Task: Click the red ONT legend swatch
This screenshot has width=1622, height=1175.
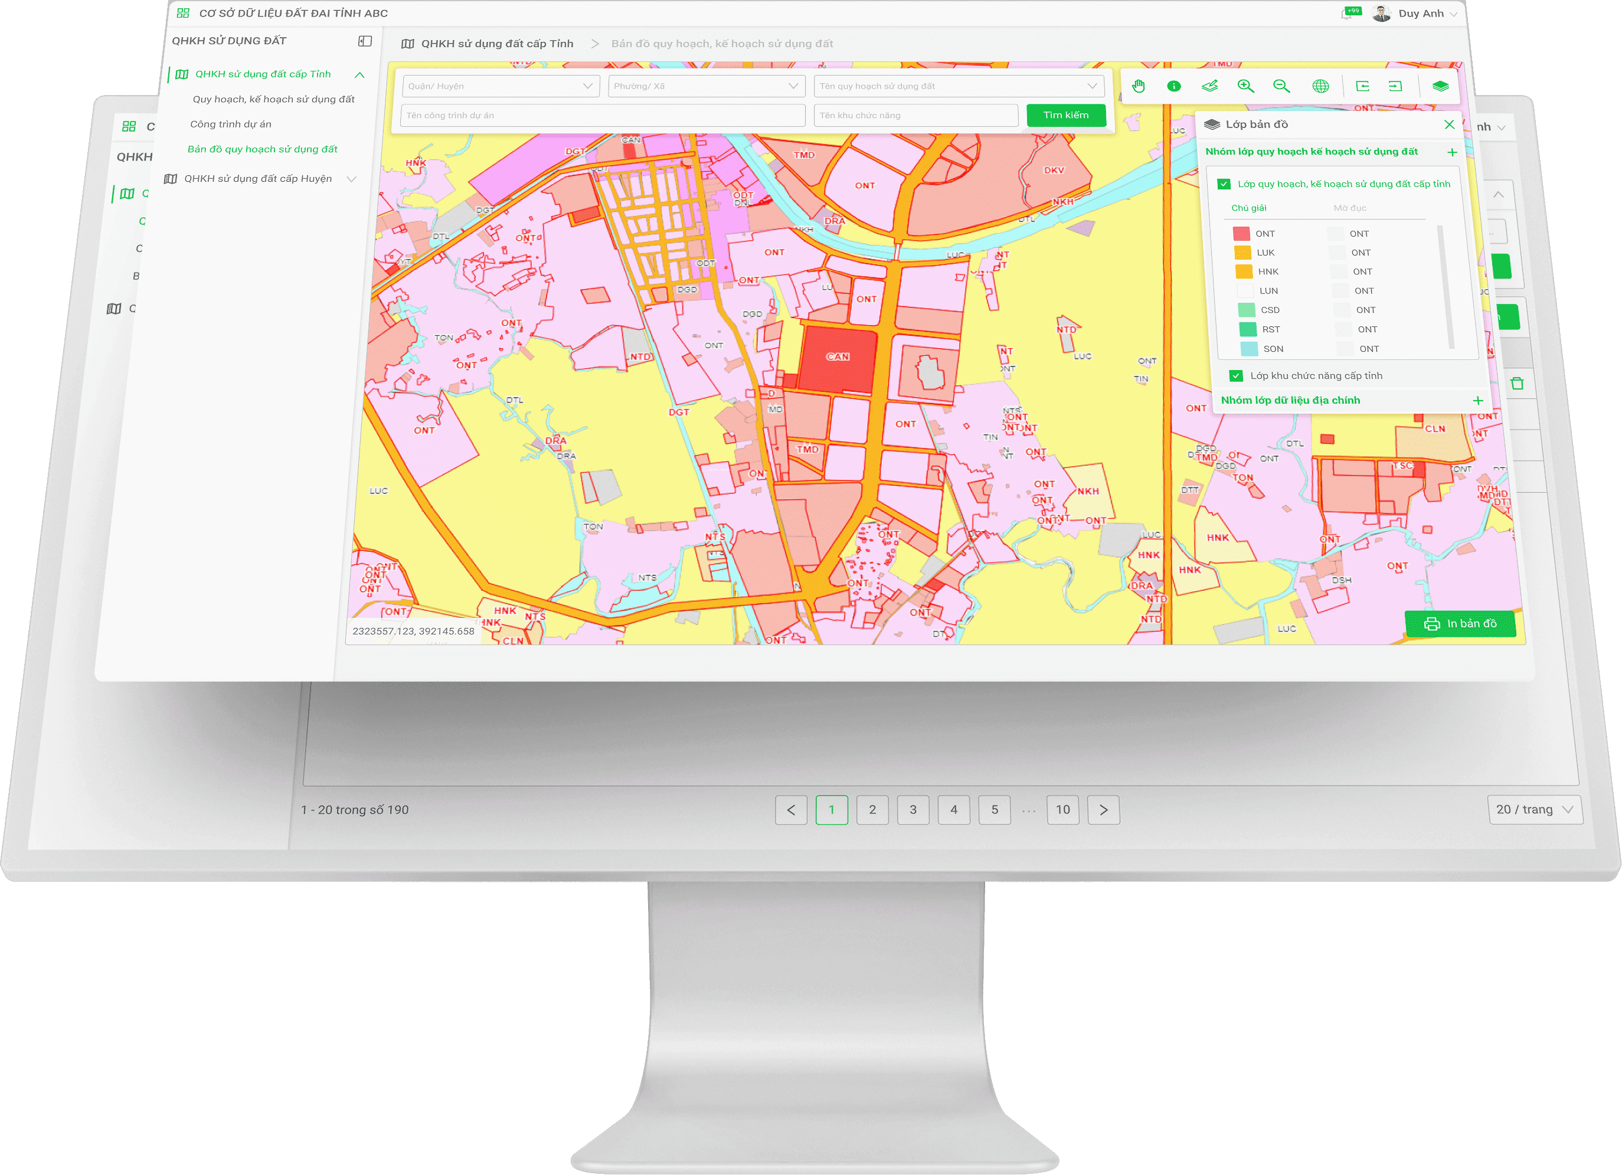Action: point(1241,234)
